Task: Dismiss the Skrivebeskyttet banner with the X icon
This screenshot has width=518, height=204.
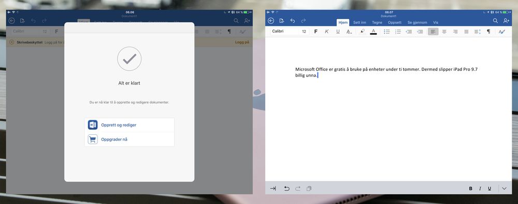Action: point(11,42)
